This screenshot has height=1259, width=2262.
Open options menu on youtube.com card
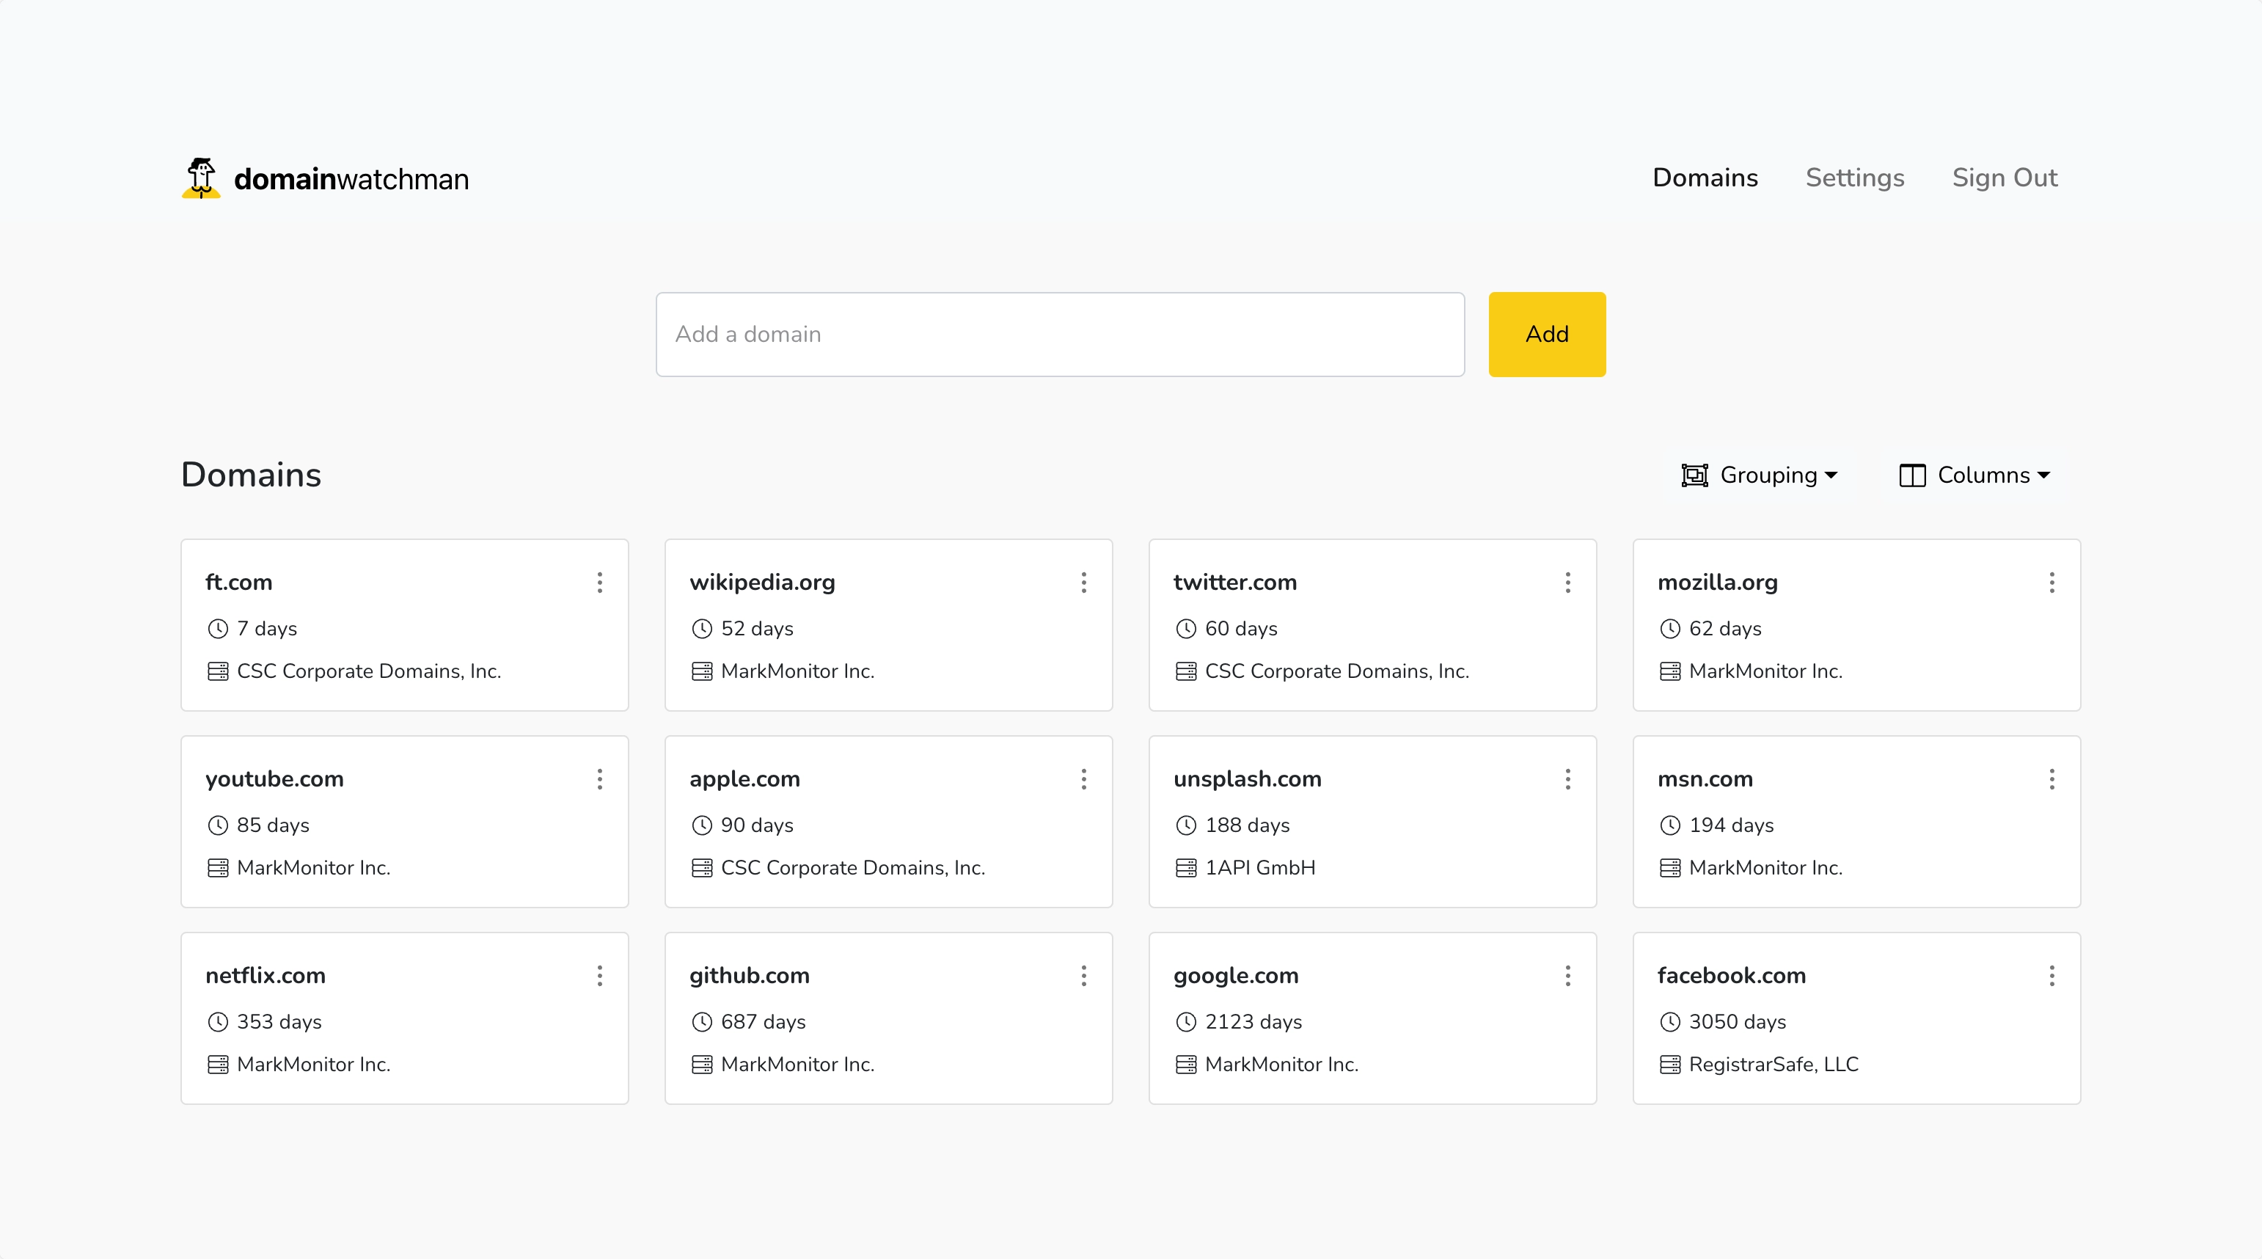pyautogui.click(x=600, y=779)
